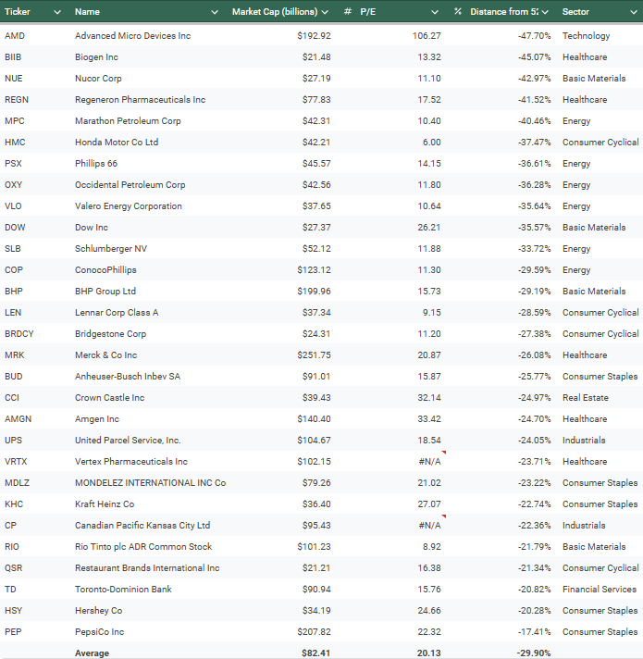The width and height of the screenshot is (643, 659).
Task: Open the Ticker column filter dropdown
Action: tap(57, 12)
